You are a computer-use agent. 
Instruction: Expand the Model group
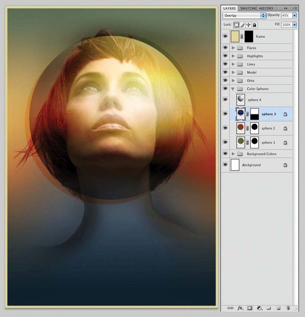[233, 72]
